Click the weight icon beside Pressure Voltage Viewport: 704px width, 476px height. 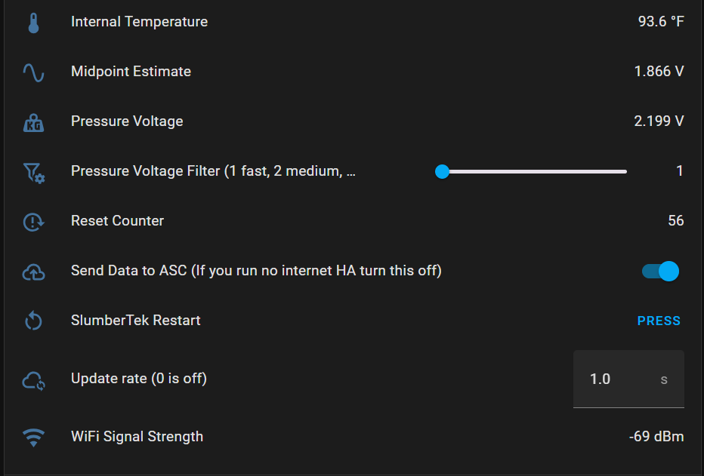[x=34, y=122]
